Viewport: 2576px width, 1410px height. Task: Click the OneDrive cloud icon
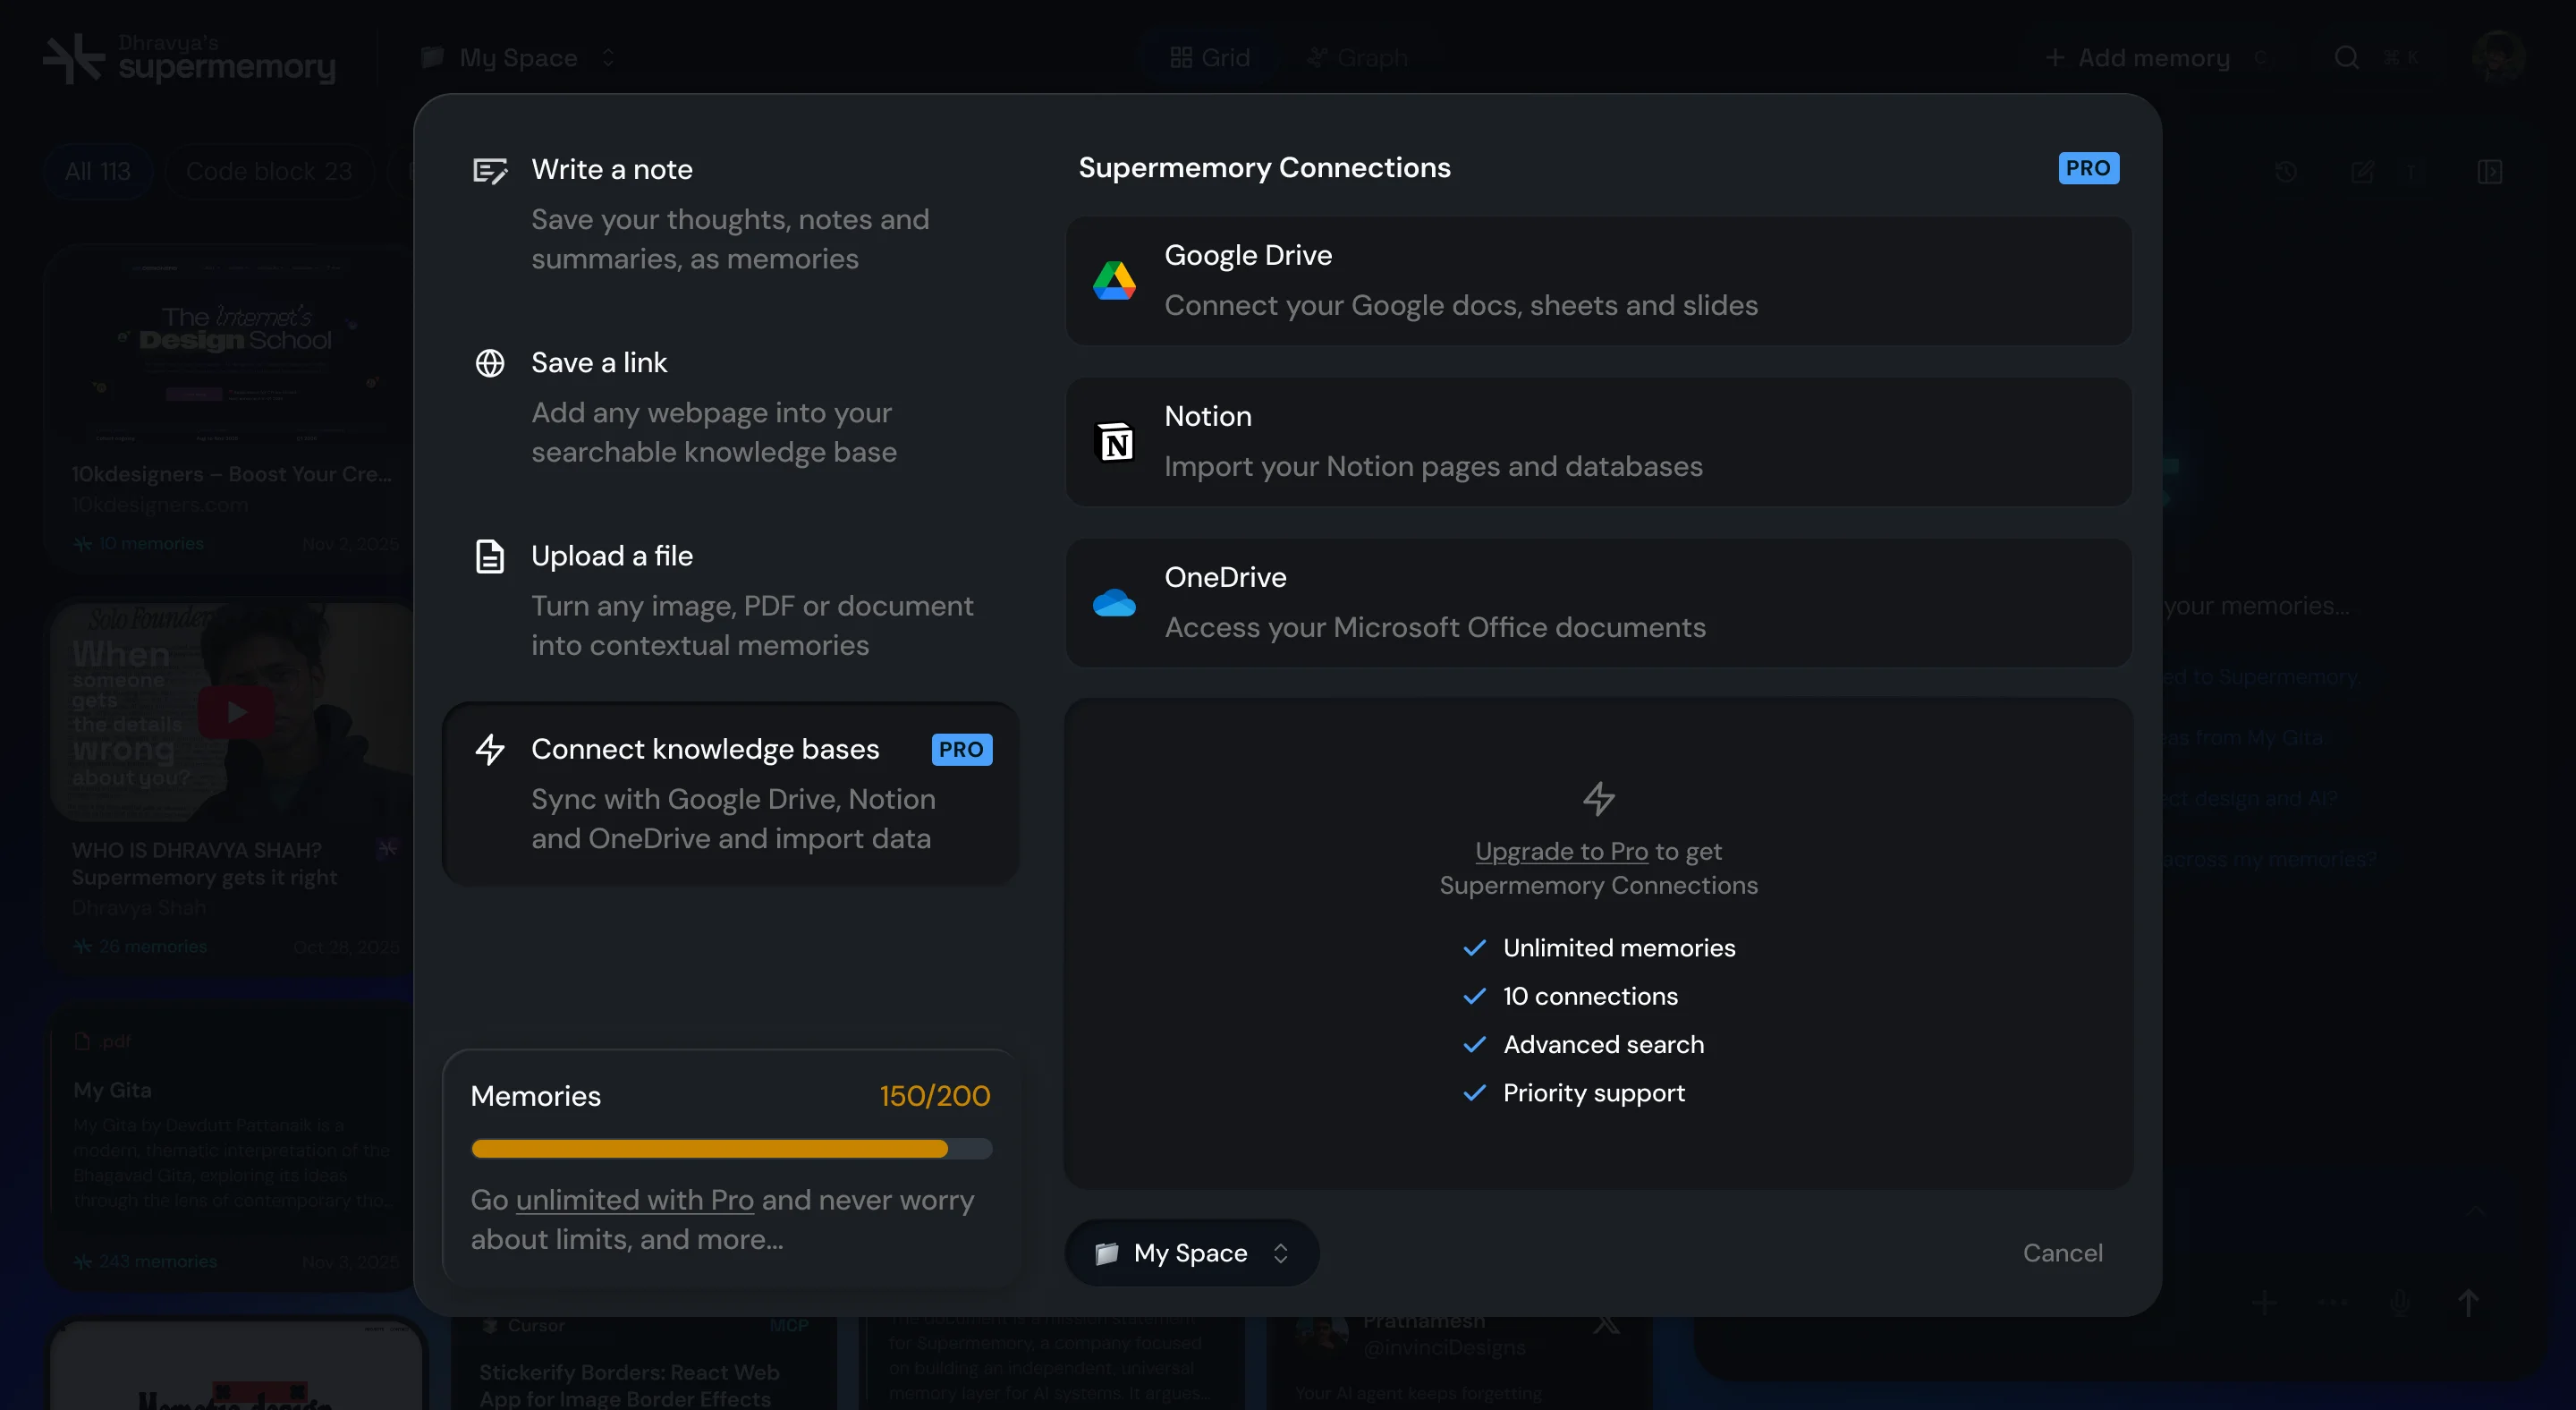click(x=1114, y=602)
